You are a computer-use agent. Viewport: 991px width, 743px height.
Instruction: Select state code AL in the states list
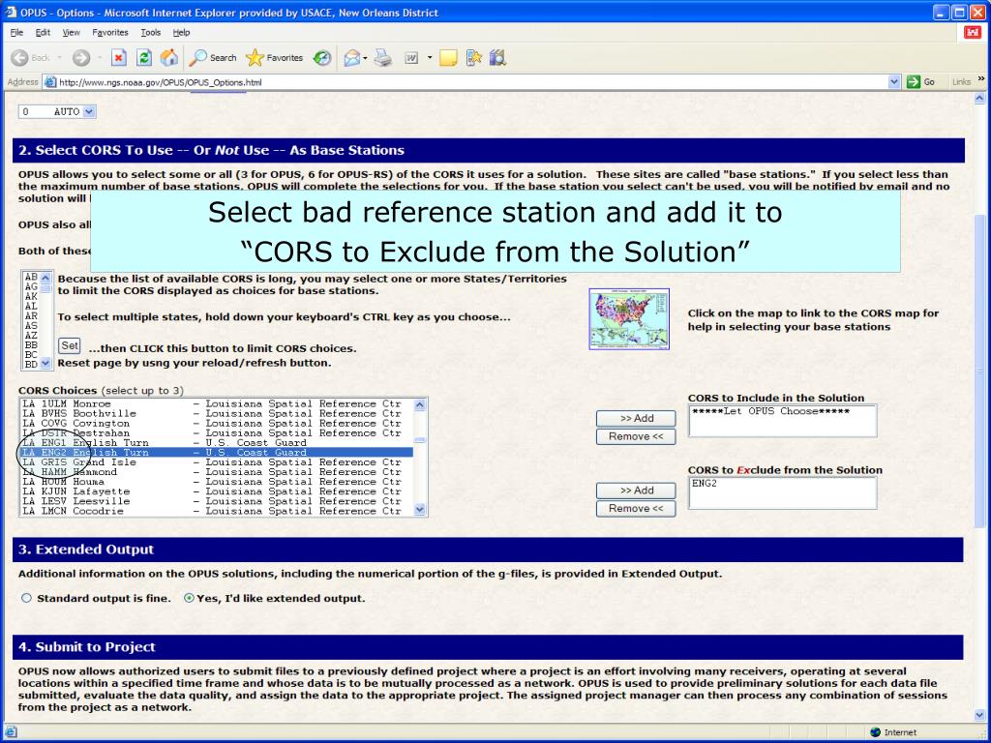tap(31, 307)
